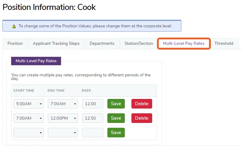Image resolution: width=243 pixels, height=150 pixels.
Task: Expand the 5:00AM start time dropdown
Action: pos(29,104)
